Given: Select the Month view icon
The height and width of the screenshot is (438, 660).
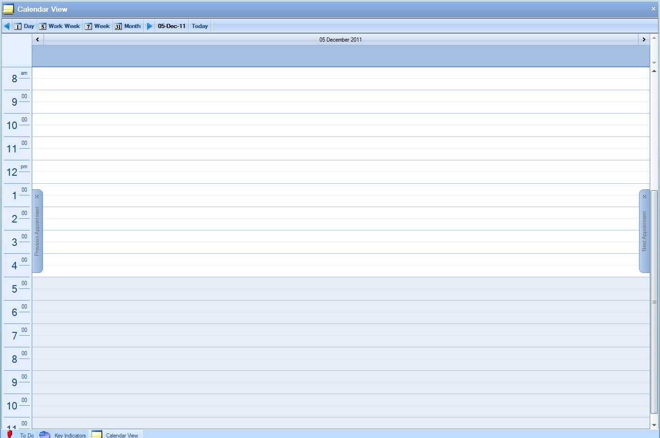Looking at the screenshot, I should pos(119,27).
